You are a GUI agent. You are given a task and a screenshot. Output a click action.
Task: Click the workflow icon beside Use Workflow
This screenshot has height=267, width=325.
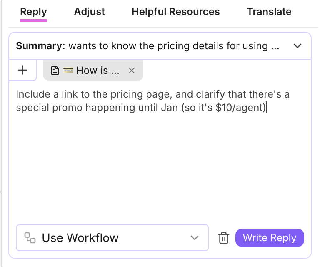tap(30, 238)
